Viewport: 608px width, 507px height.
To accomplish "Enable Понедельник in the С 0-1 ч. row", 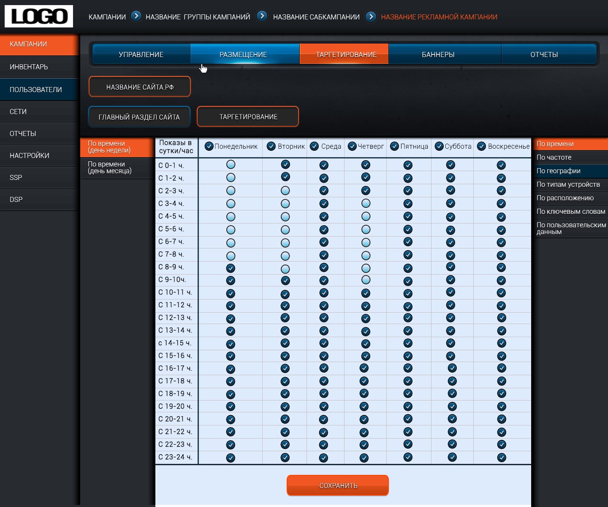I will point(231,164).
